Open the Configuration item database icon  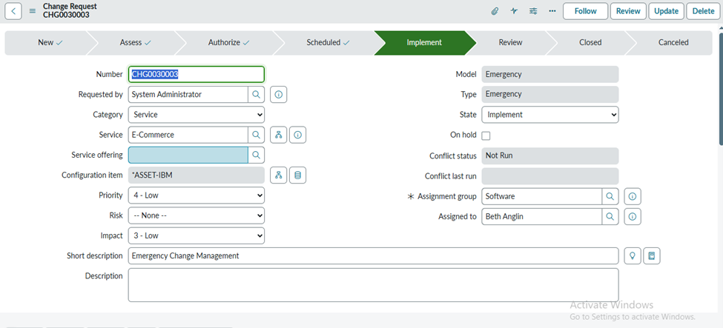[x=298, y=175]
